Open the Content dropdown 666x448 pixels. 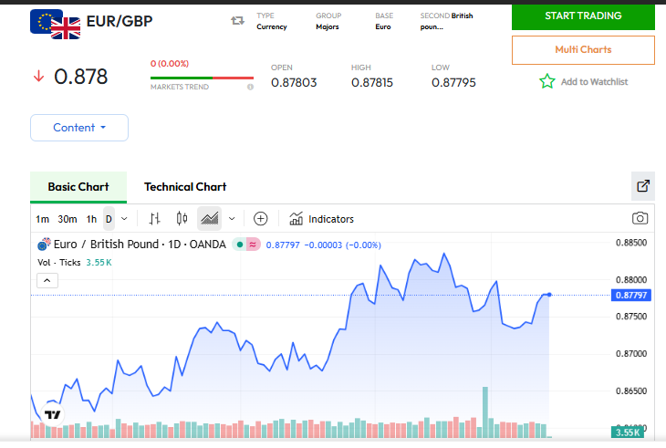[x=79, y=128]
